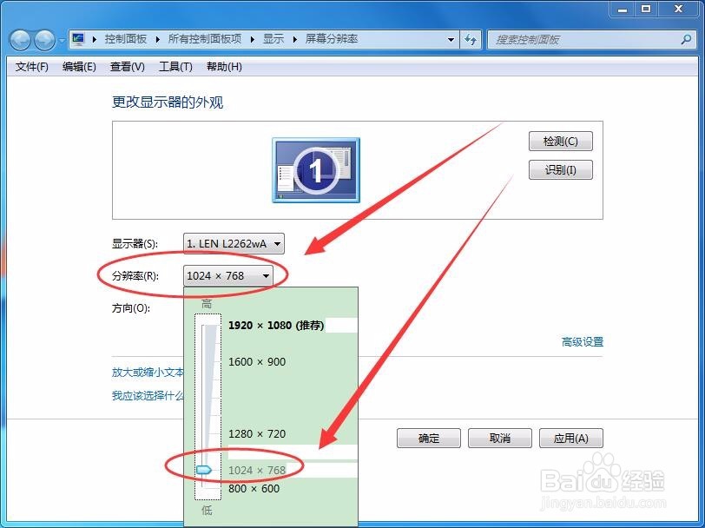Image resolution: width=705 pixels, height=528 pixels.
Task: Click the 识别(I) button
Action: pos(560,170)
